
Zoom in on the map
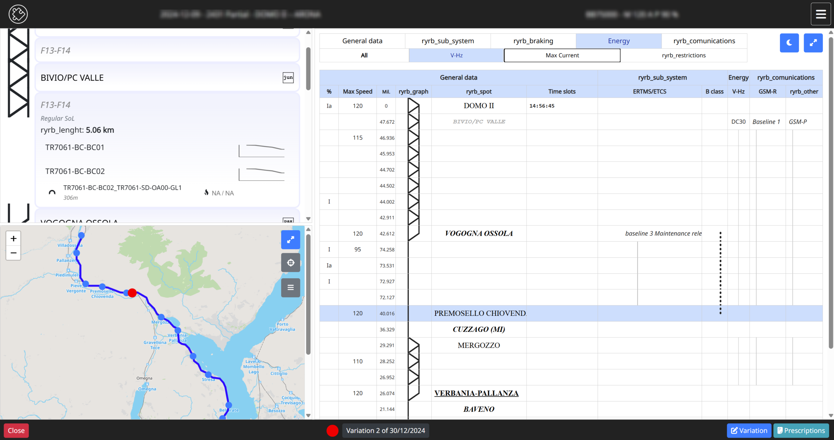(x=13, y=239)
